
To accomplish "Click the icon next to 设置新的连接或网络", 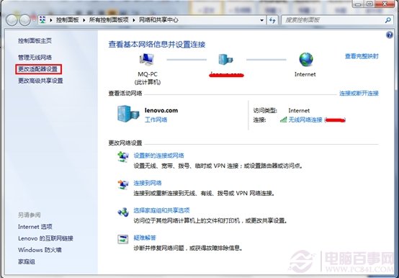I will click(x=123, y=157).
